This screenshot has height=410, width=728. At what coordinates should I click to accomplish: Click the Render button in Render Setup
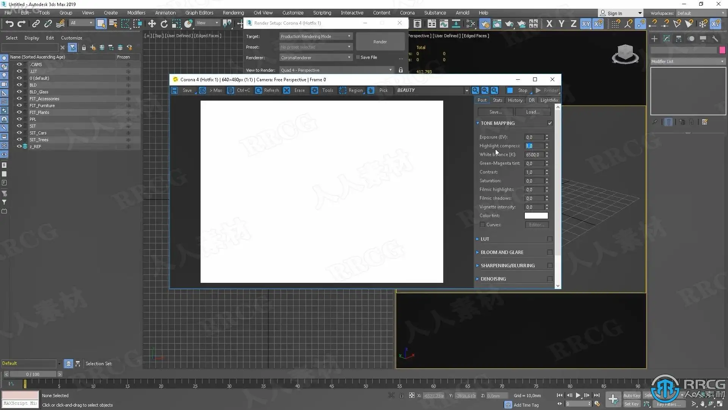[x=380, y=42]
